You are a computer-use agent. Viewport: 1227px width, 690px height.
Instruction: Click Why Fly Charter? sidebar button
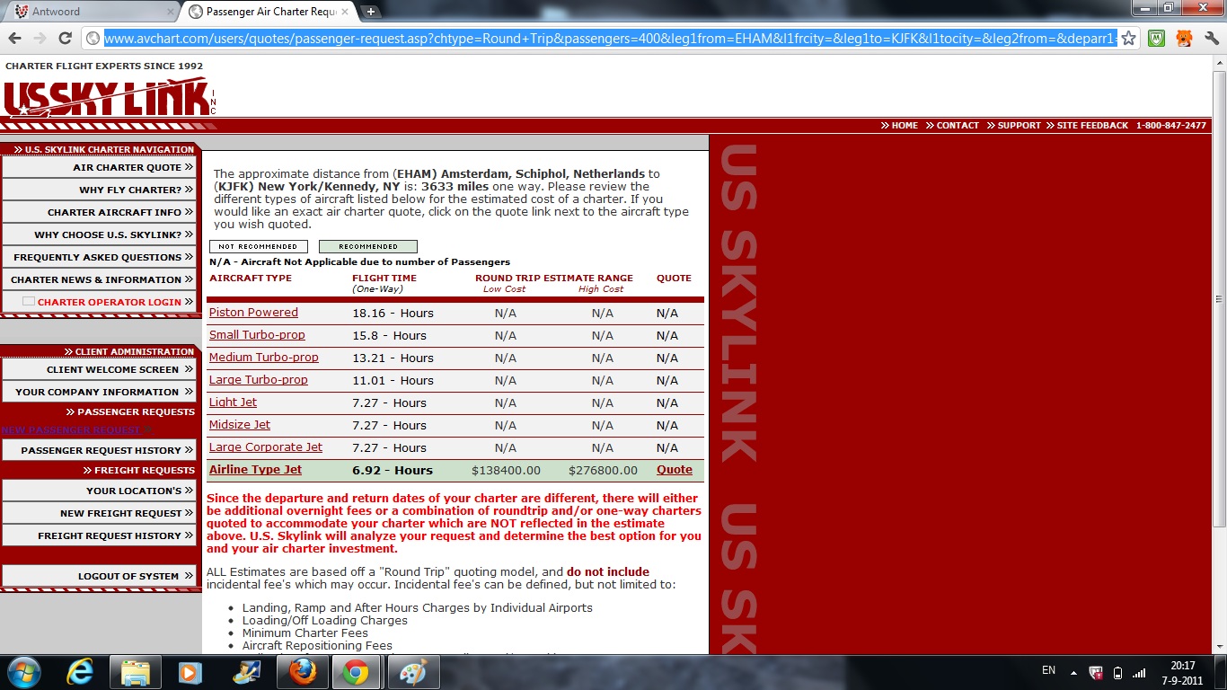pos(99,190)
